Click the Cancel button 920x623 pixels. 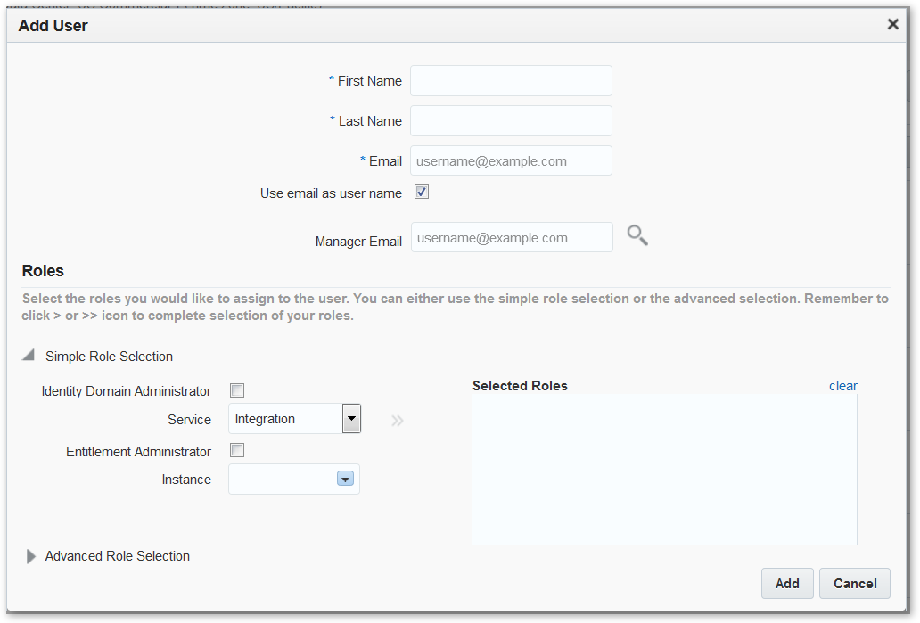click(x=855, y=584)
